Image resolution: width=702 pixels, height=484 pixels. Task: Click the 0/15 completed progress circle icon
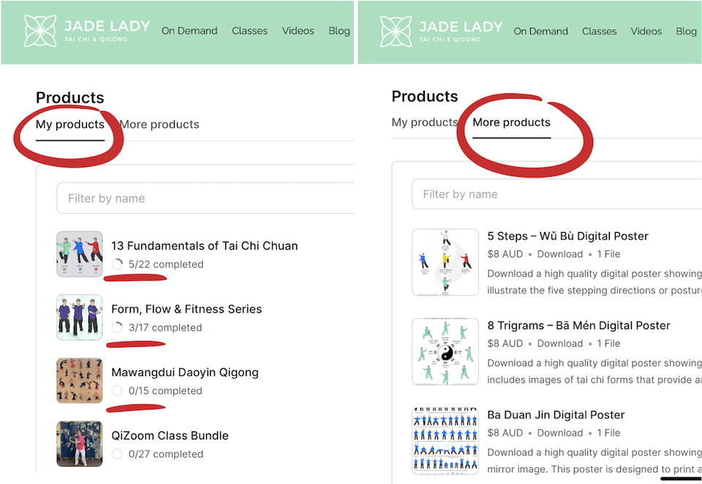[117, 391]
